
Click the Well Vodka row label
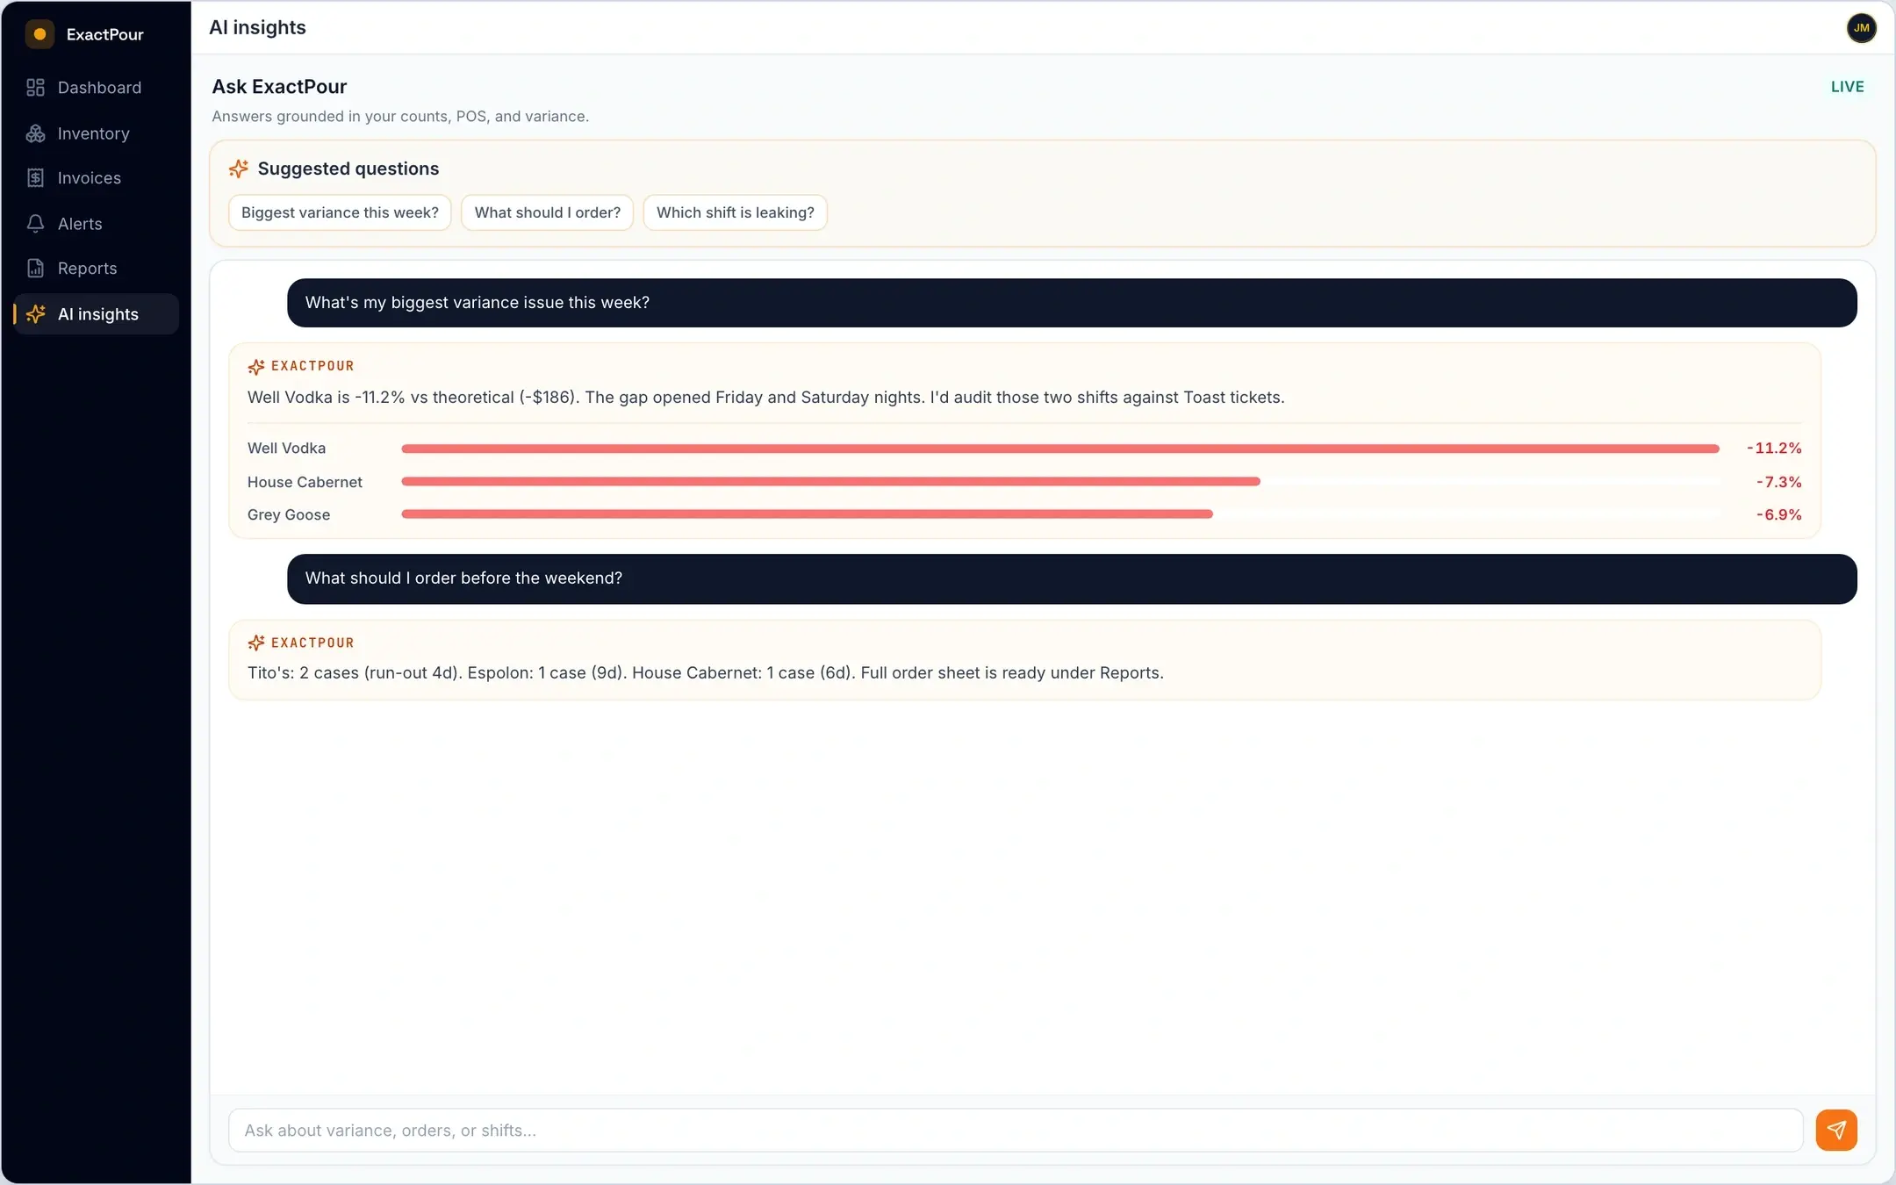286,449
